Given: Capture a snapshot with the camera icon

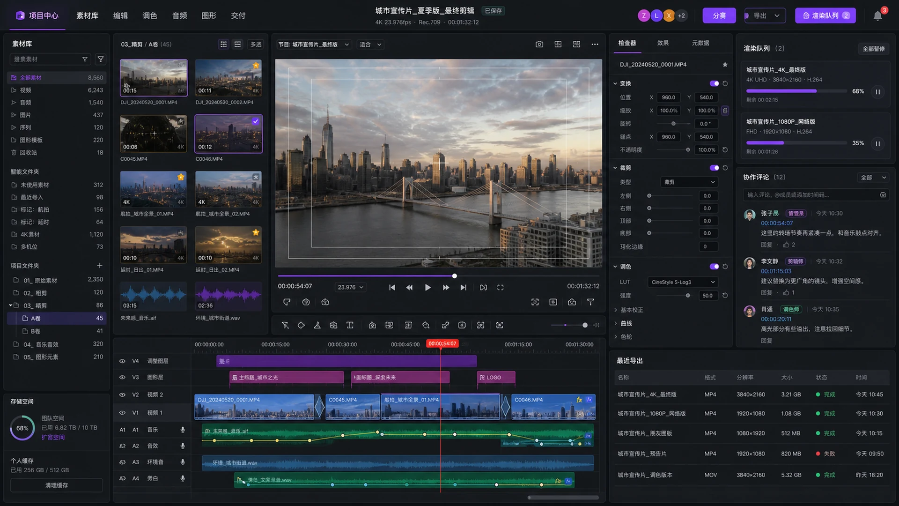Looking at the screenshot, I should point(539,44).
